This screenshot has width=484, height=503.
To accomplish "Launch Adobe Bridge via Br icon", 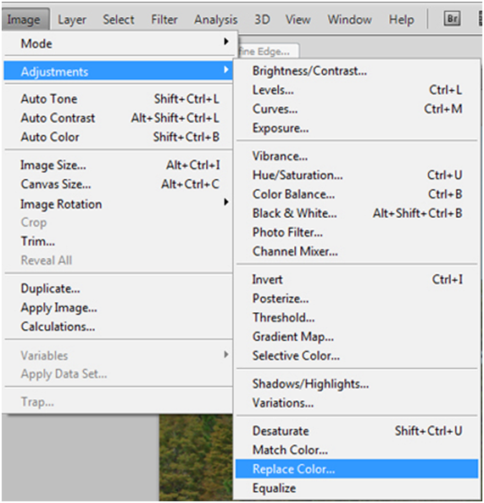I will click(452, 19).
